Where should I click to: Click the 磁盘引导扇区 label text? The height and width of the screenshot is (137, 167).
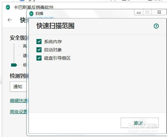[x=57, y=58]
